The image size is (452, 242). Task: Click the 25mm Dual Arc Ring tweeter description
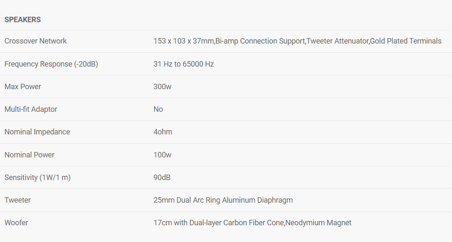point(223,200)
